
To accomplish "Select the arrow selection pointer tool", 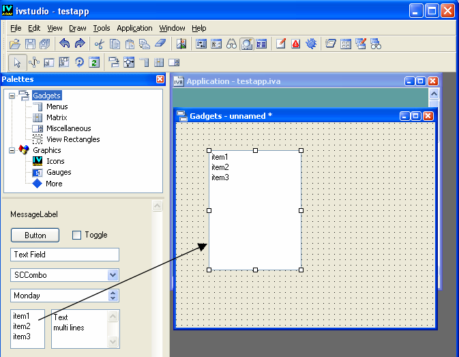I will point(18,62).
